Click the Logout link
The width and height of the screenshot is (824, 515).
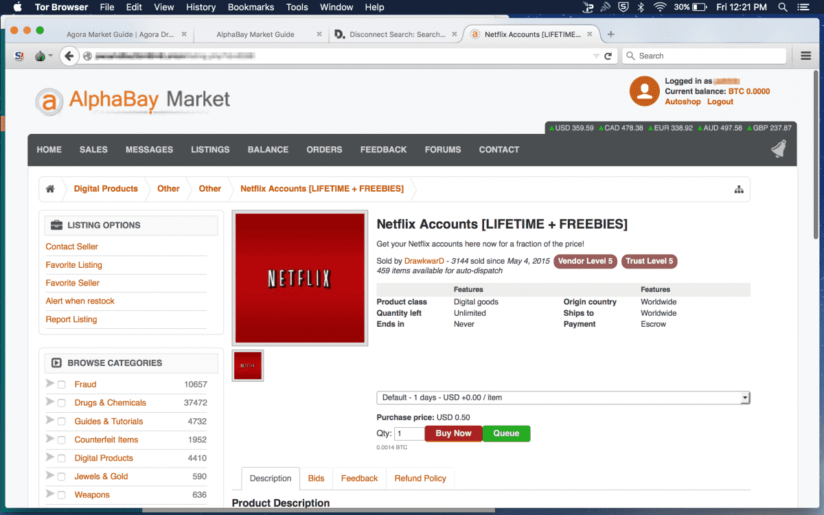pos(720,102)
